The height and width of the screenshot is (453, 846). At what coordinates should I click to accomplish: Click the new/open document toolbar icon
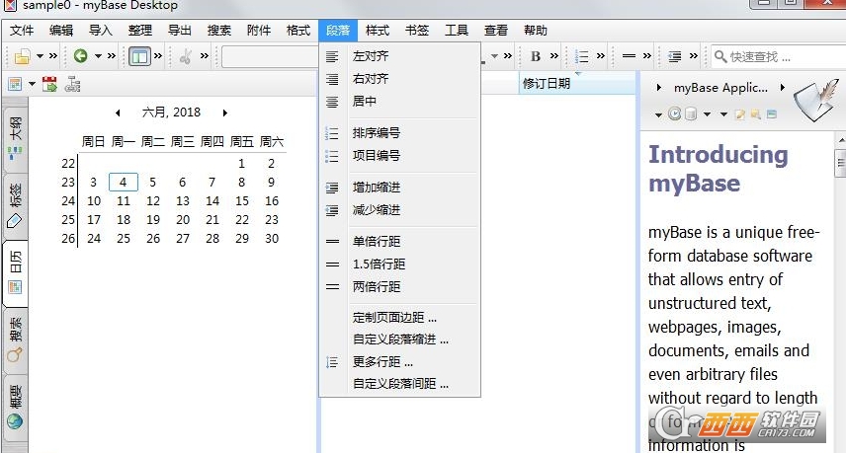(22, 56)
